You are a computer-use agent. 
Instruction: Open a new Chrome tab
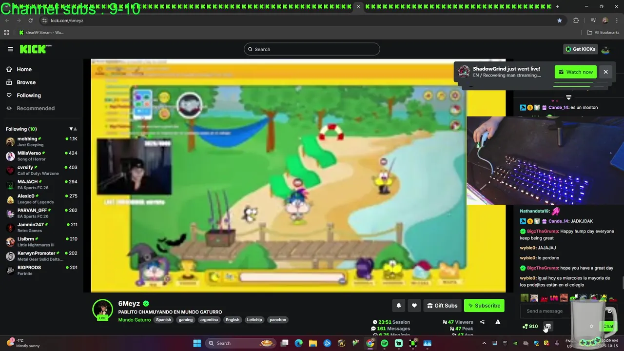coord(557,6)
